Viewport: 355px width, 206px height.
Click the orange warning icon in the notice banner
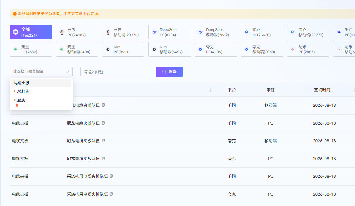point(15,14)
